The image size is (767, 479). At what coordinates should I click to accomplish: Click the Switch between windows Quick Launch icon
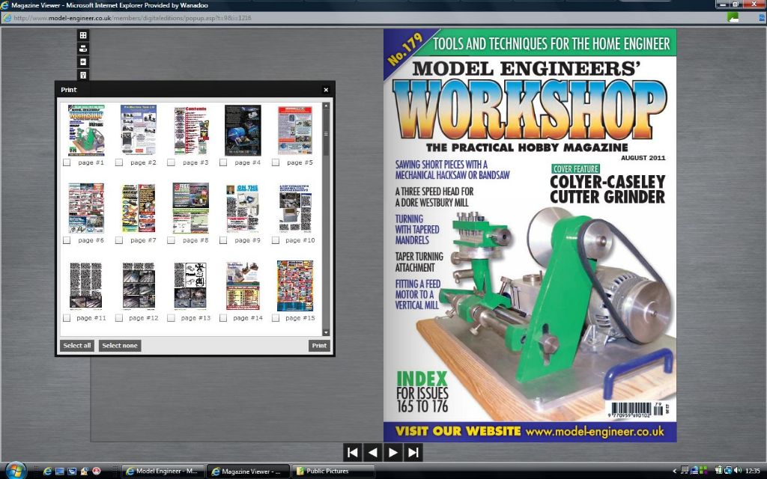click(72, 472)
